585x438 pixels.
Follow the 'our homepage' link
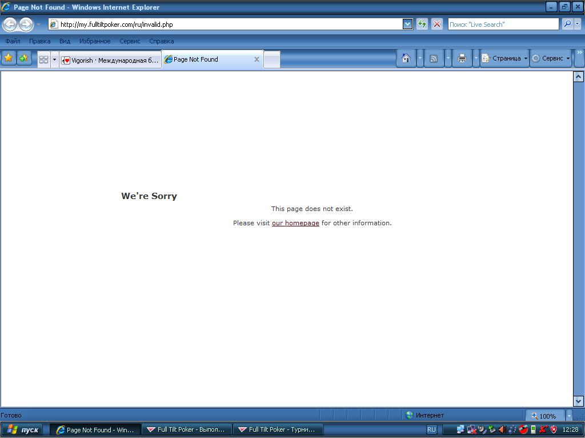click(x=295, y=223)
